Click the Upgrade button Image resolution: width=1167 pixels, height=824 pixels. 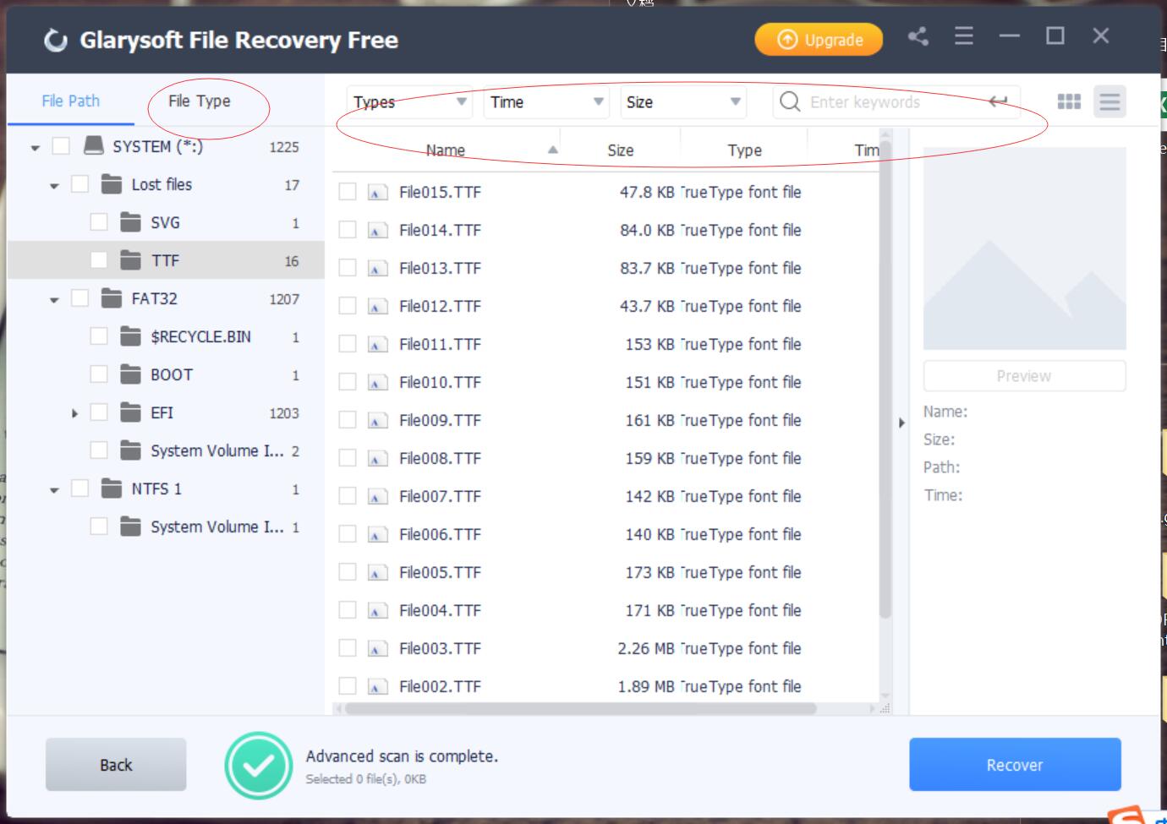(819, 40)
